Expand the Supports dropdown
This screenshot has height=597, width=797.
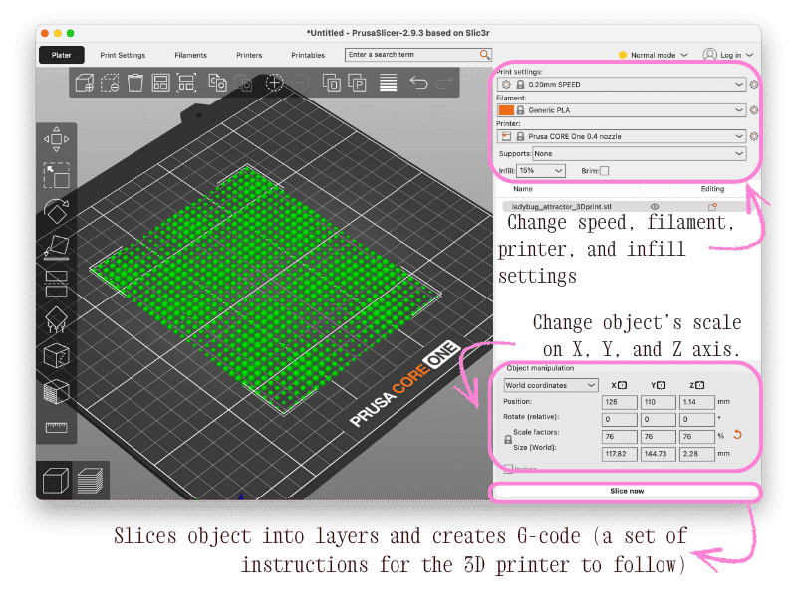tap(639, 154)
